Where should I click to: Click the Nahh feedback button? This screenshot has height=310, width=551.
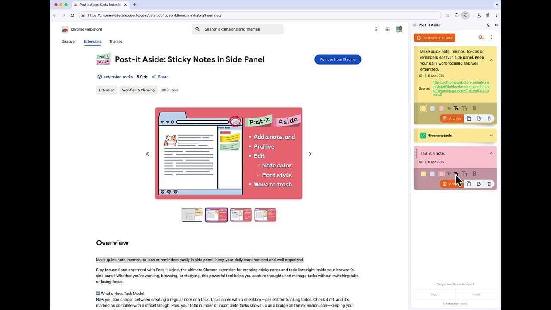pos(476,294)
